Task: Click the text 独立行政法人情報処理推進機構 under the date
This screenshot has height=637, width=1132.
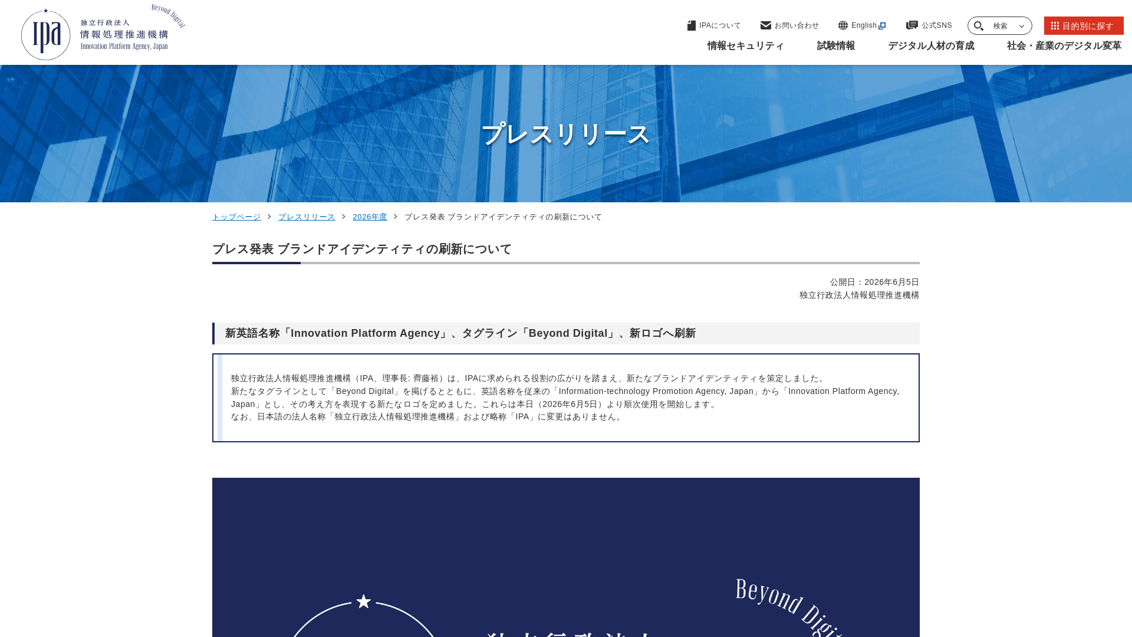Action: pyautogui.click(x=859, y=295)
